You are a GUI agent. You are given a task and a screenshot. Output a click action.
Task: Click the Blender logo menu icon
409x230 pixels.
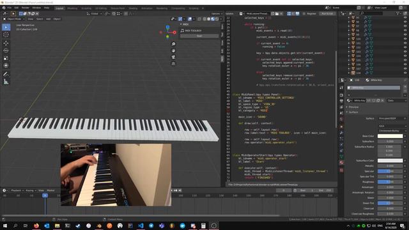(x=4, y=8)
